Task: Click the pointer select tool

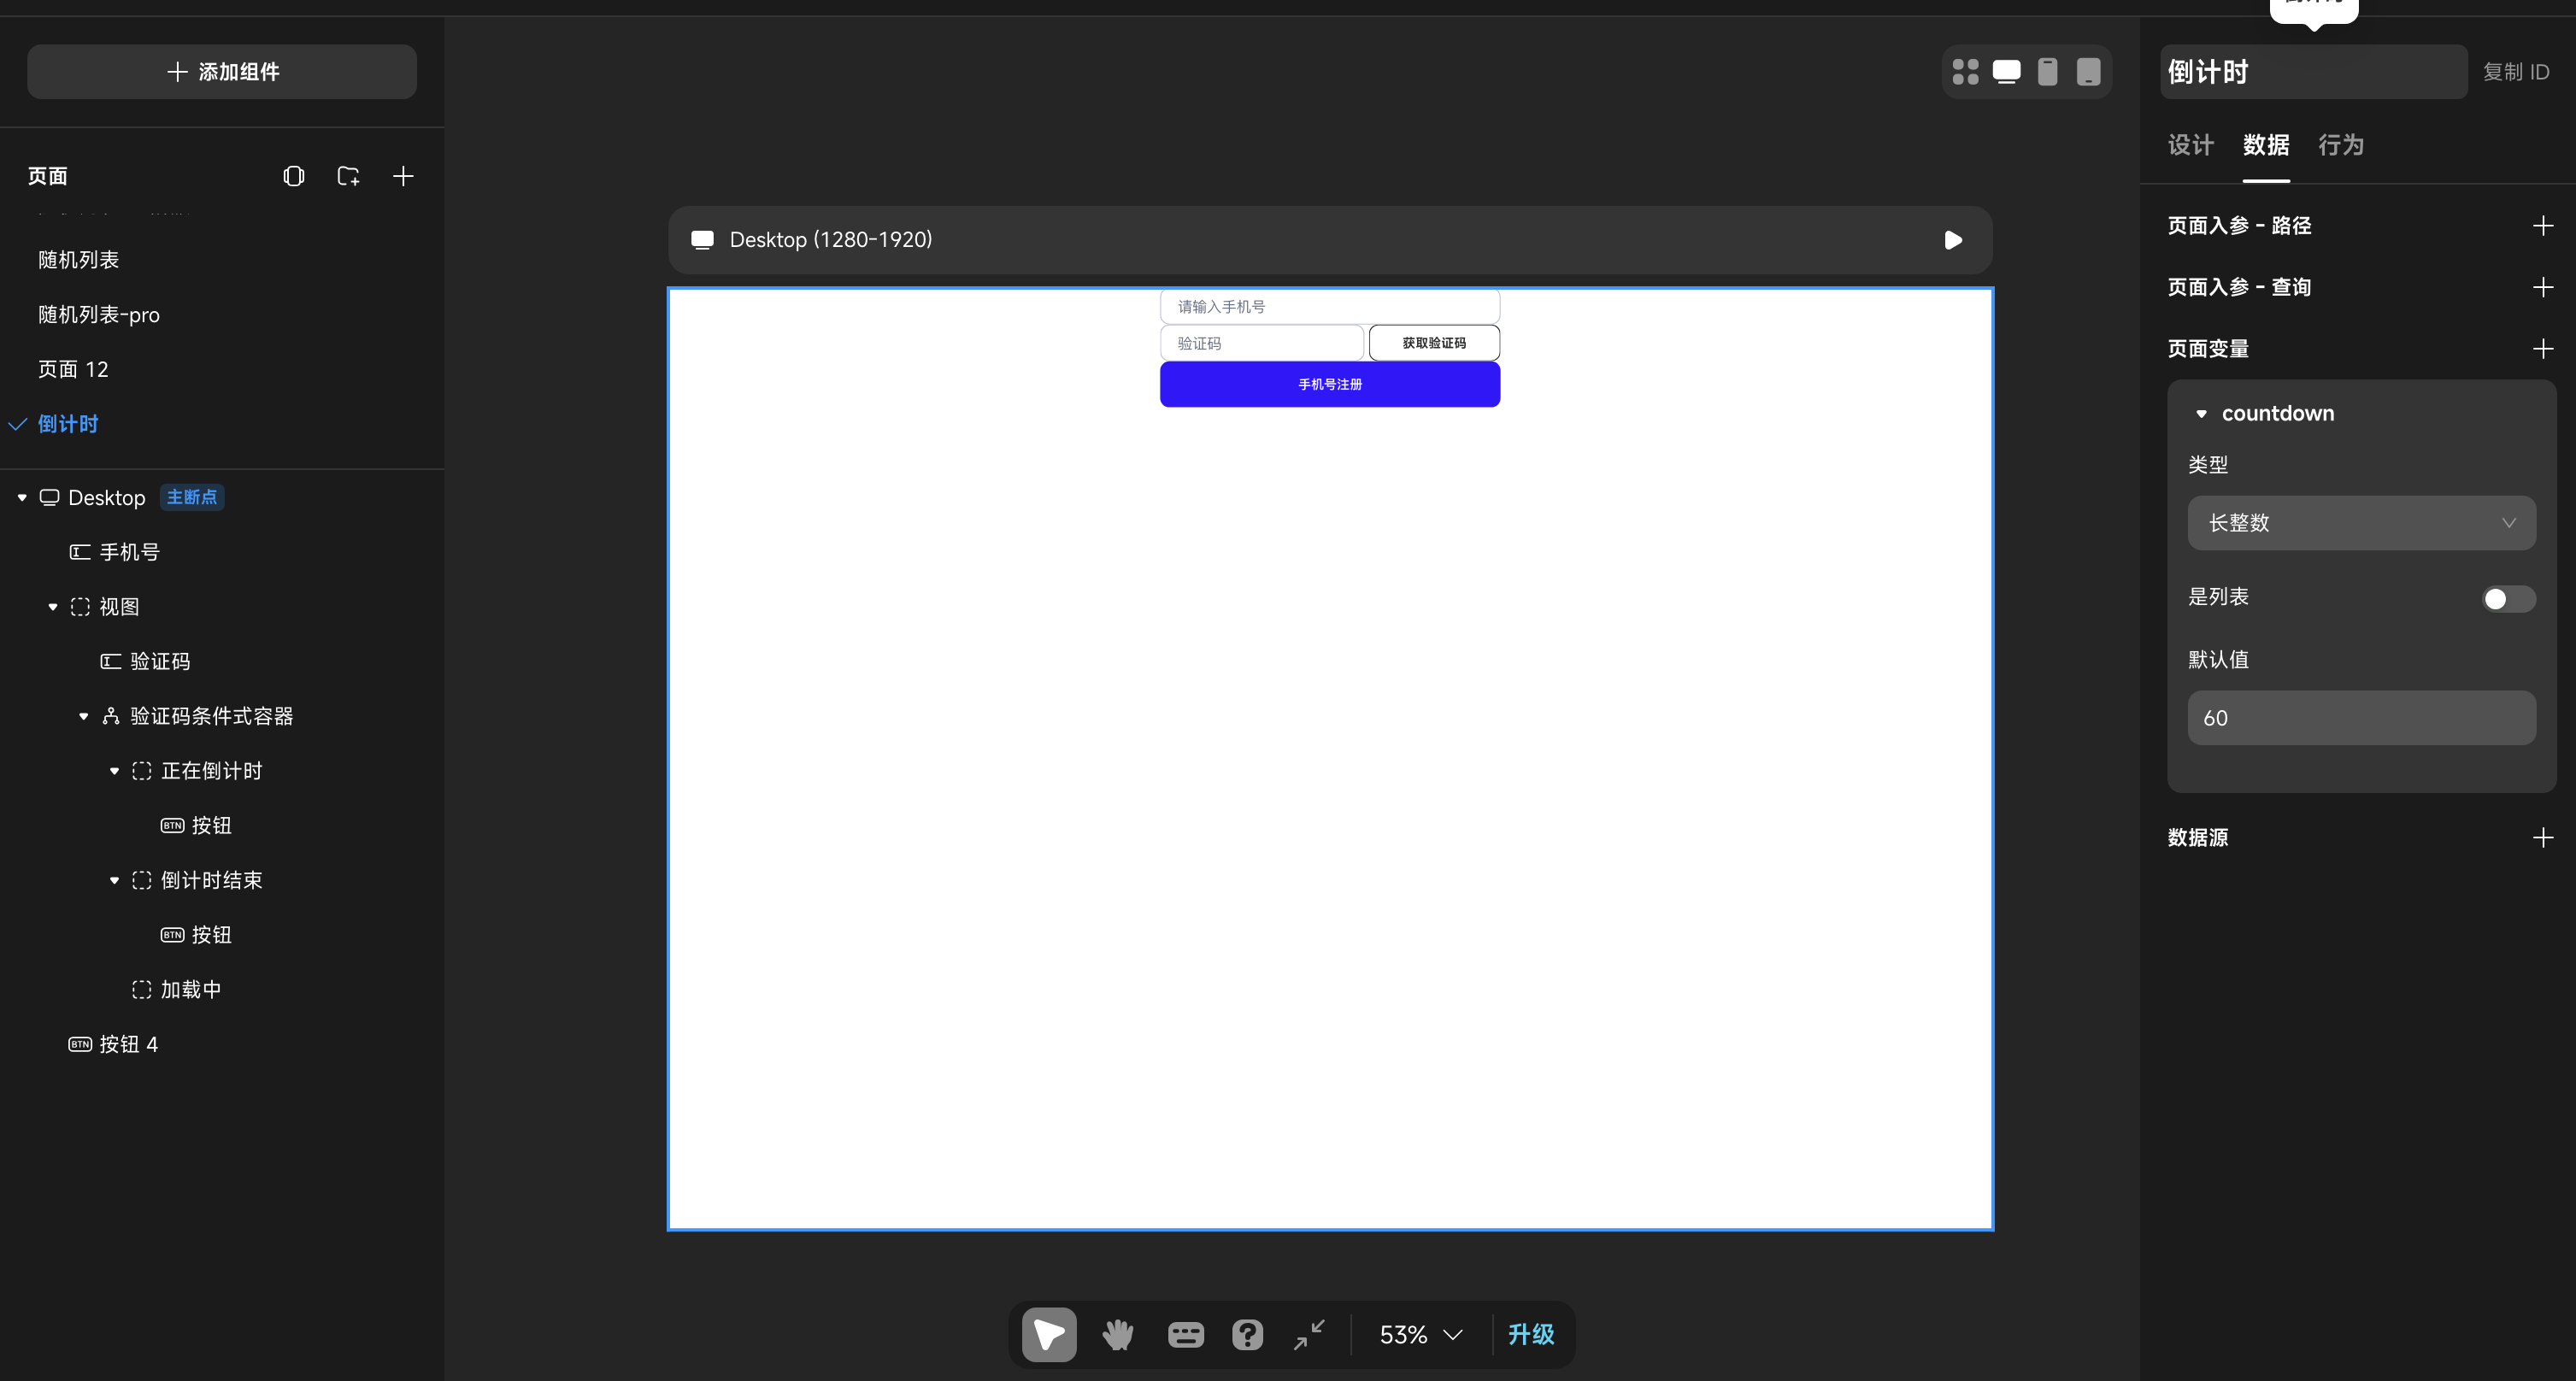Action: tap(1049, 1334)
